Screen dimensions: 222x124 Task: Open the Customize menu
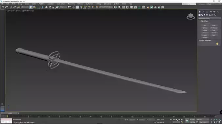click(89, 4)
